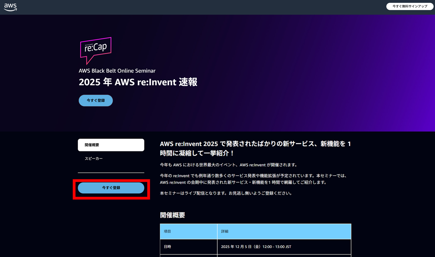Click the 「今すぐ無料サインアップ」 button at top right

click(x=409, y=6)
